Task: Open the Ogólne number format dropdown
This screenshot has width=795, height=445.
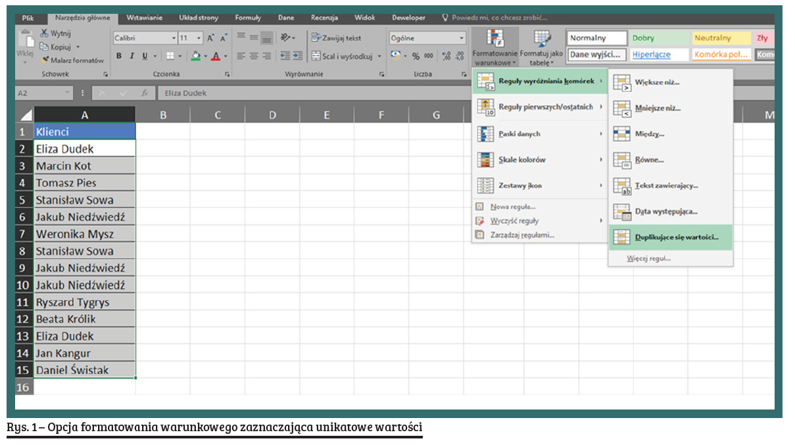Action: click(462, 38)
